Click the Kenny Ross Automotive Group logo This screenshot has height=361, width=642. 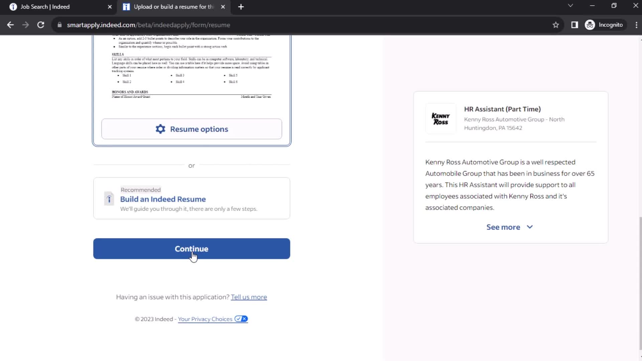pos(441,119)
